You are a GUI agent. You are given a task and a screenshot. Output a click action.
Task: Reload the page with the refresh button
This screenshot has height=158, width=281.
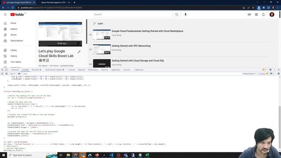pos(13,8)
